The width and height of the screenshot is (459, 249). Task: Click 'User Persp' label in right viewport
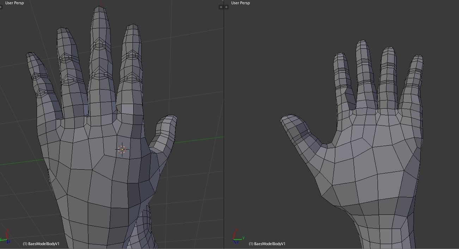pos(240,3)
